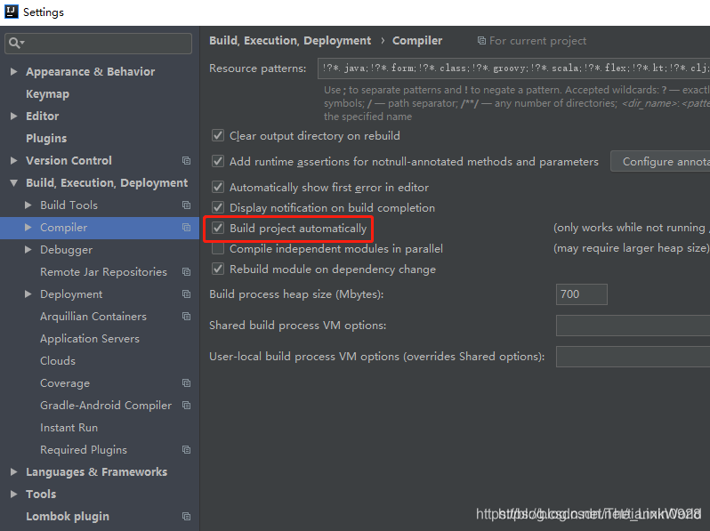Click the Resource patterns text field

513,68
